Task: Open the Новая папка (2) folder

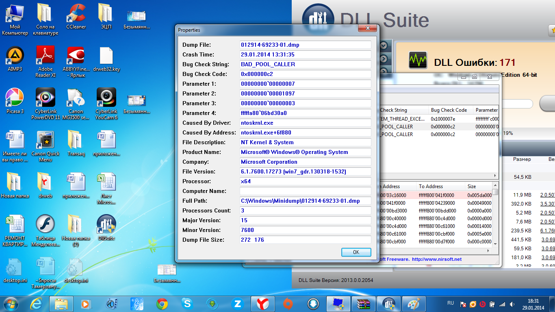Action: 76,231
